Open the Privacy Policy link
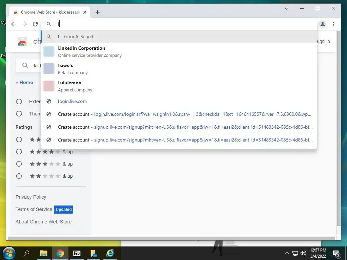The image size is (347, 260). [31, 197]
